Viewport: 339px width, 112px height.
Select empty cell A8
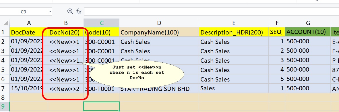click(x=29, y=97)
